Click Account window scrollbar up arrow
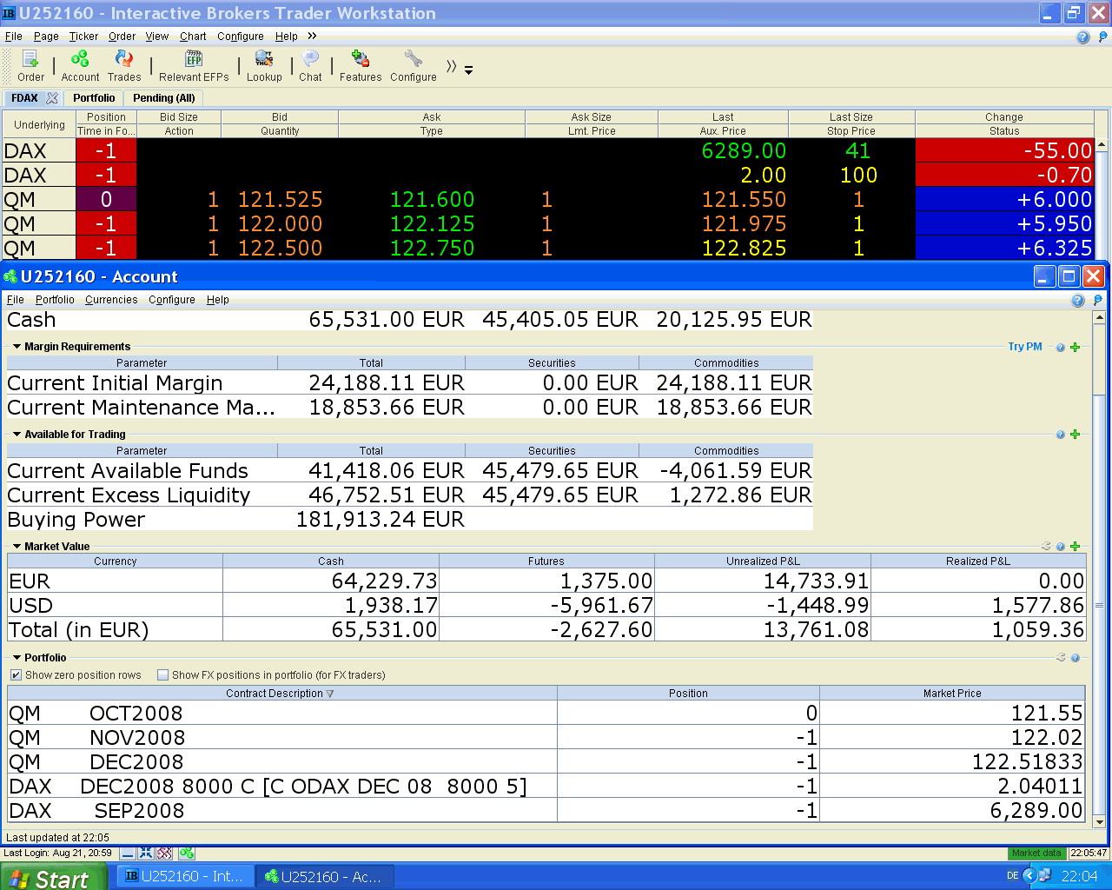This screenshot has width=1112, height=890. click(1099, 318)
